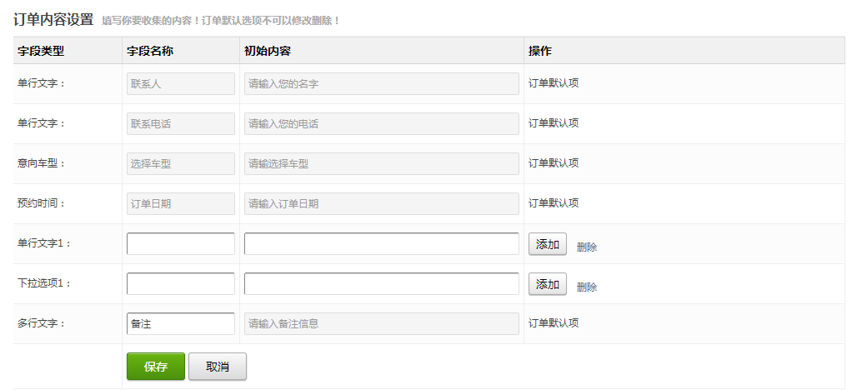Click the 删除 link for 下拉选项1
852x390 pixels.
(x=587, y=287)
